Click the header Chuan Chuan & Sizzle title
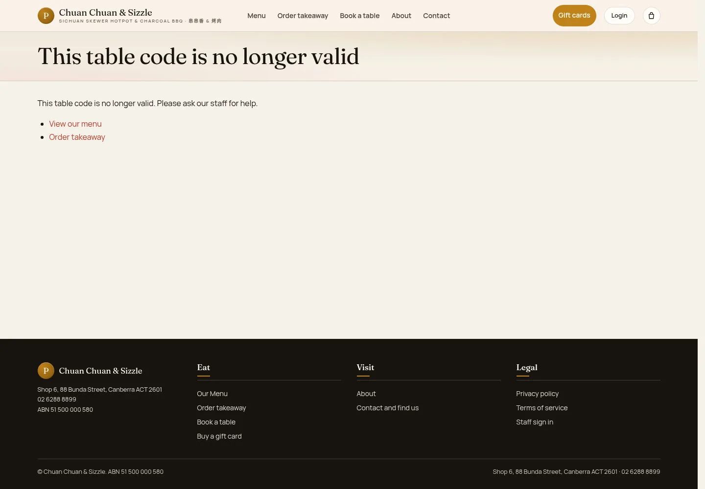705x489 pixels. tap(106, 12)
